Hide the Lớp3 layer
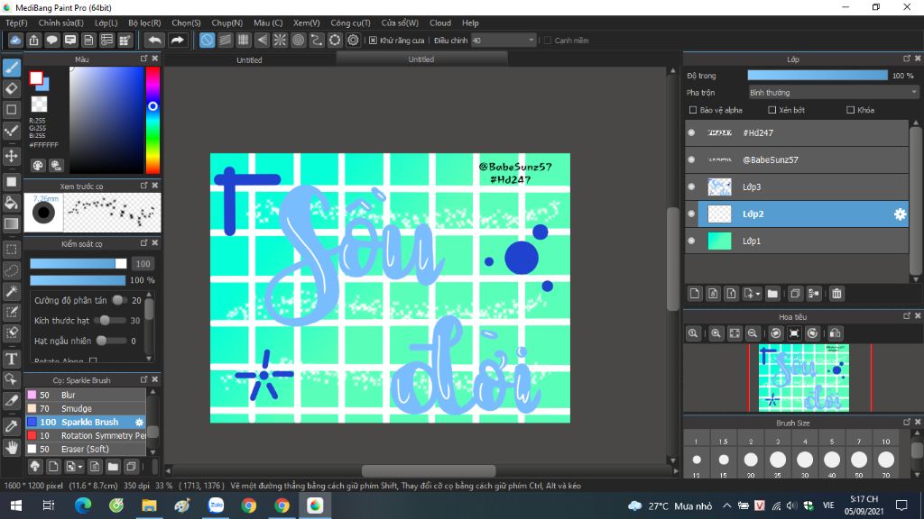 click(692, 187)
